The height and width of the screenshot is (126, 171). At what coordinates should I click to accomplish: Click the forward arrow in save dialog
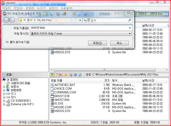[12, 20]
